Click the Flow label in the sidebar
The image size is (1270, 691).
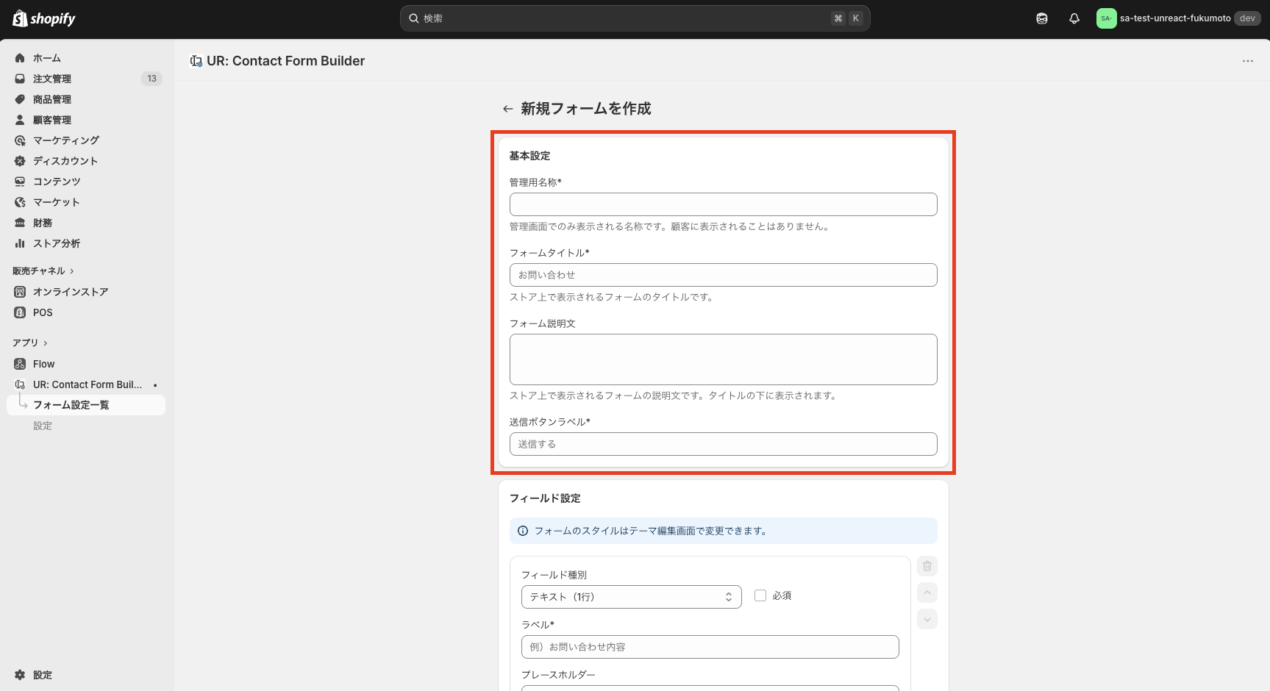[43, 364]
